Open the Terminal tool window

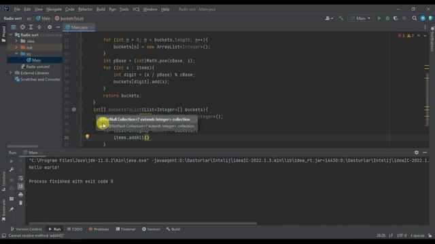point(126,229)
